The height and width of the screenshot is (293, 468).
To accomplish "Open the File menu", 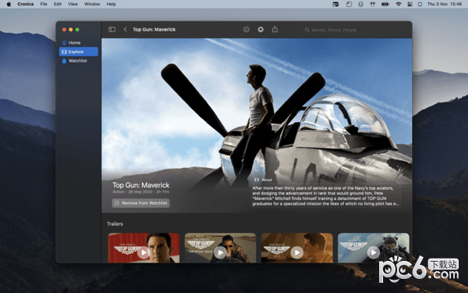I will pos(44,4).
